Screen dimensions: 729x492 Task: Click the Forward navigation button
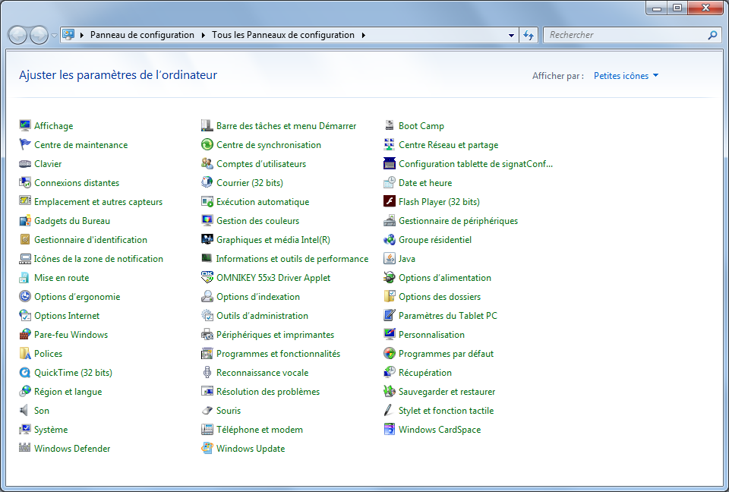(x=39, y=36)
